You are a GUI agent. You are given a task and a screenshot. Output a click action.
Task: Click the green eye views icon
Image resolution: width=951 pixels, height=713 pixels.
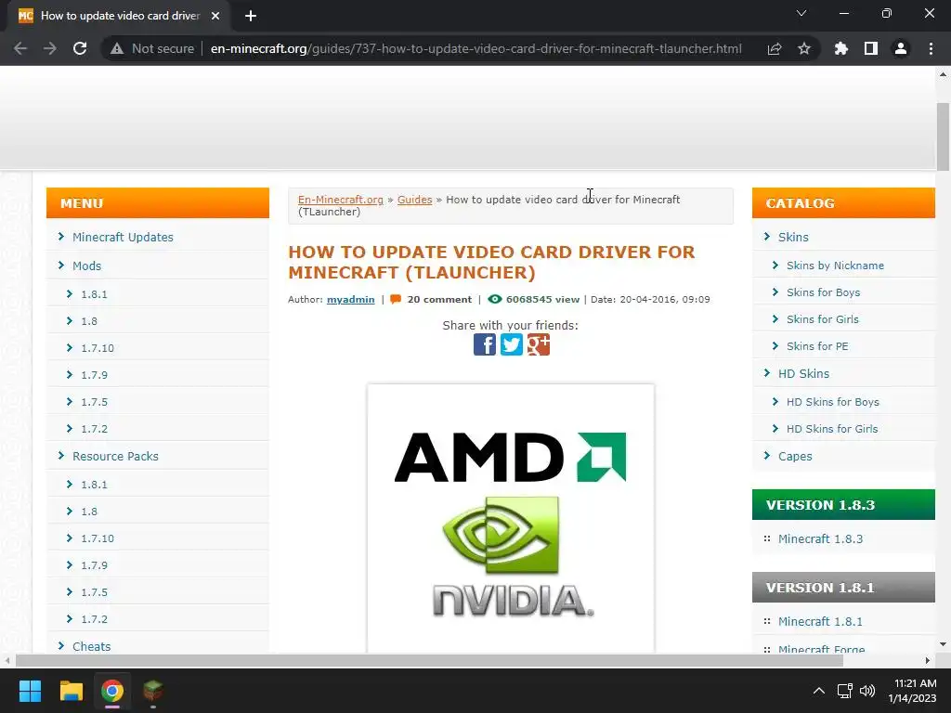(x=495, y=299)
